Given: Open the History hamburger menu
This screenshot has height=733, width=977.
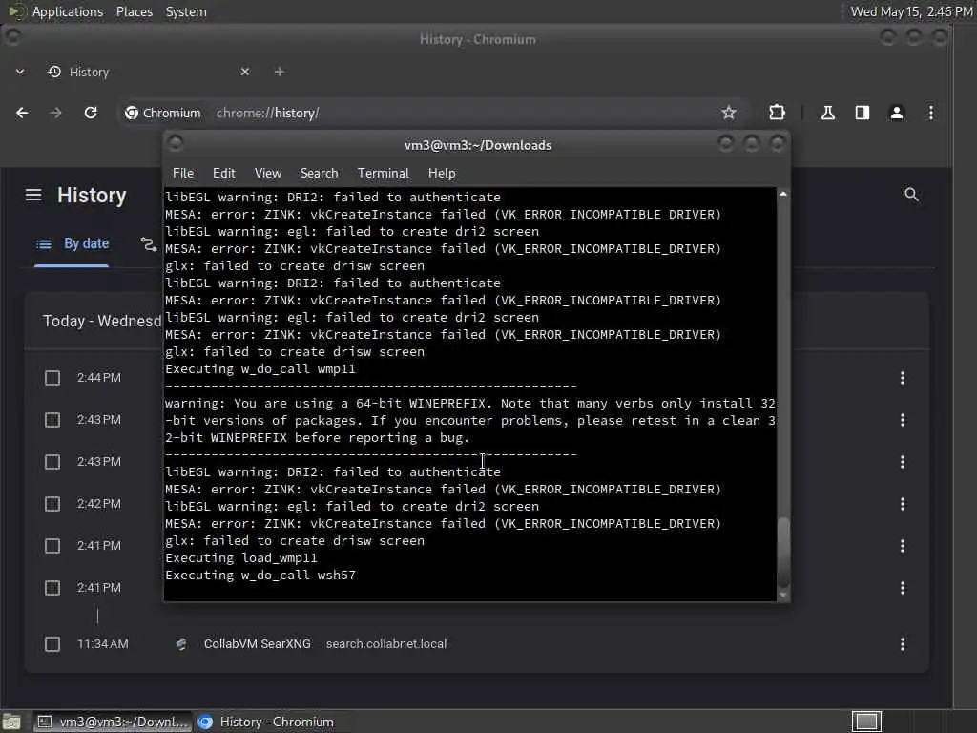Looking at the screenshot, I should [33, 195].
